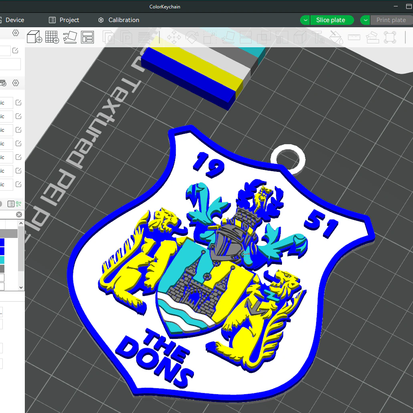The image size is (413, 413).
Task: Click the last toolbar icon with corner brackets
Action: click(390, 37)
